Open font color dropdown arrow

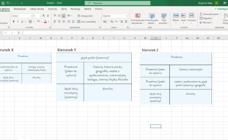(48, 22)
